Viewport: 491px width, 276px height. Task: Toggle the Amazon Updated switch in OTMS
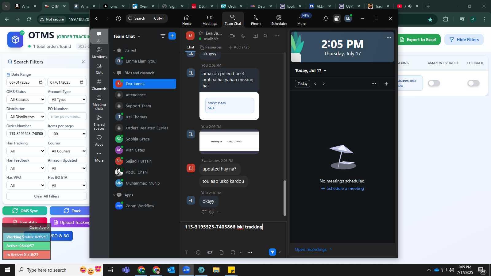(434, 83)
